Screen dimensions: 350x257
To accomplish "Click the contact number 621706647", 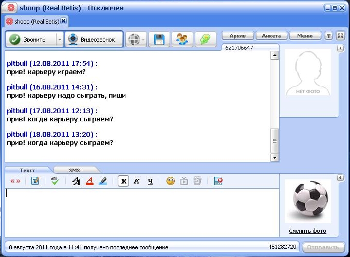I will pos(239,48).
